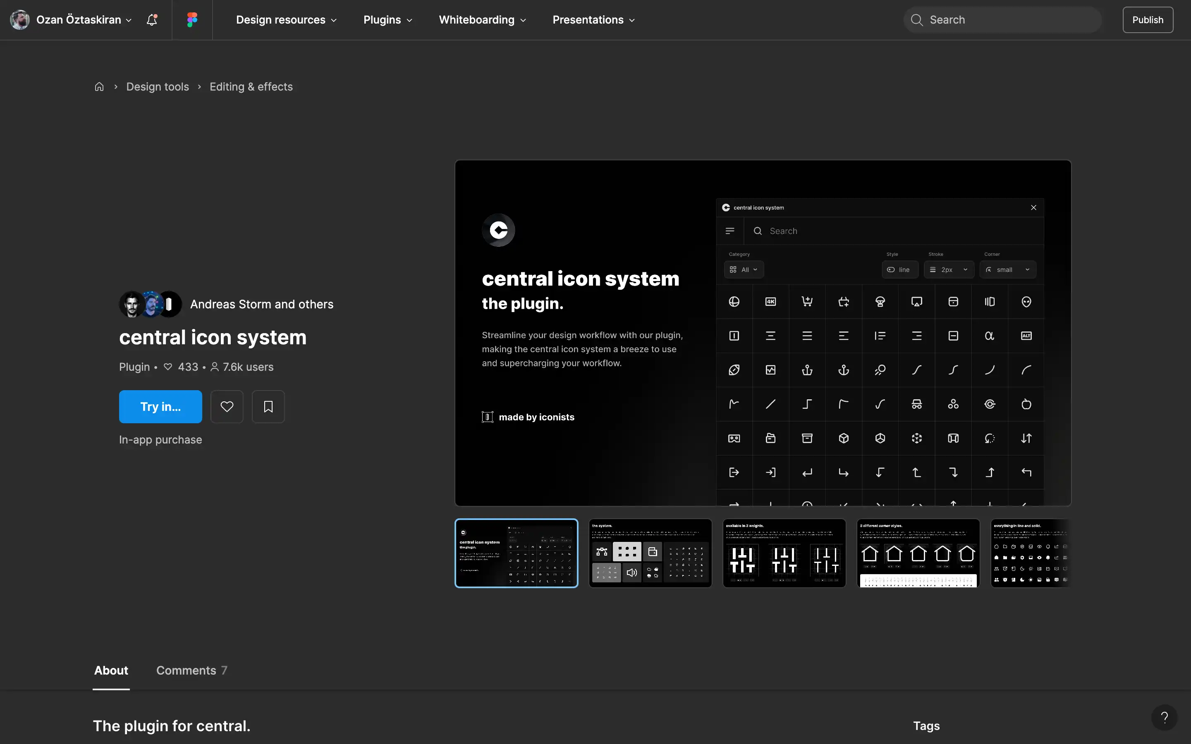1191x744 pixels.
Task: Click the 433 likes count
Action: coord(187,367)
